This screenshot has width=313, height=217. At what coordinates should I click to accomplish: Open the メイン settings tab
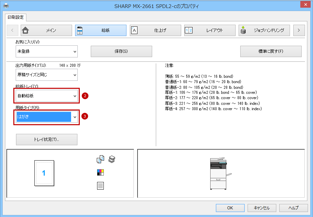pyautogui.click(x=46, y=30)
